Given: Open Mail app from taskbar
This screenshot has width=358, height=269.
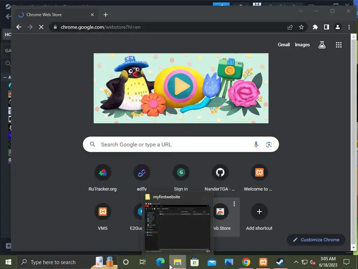Looking at the screenshot, I should [x=212, y=262].
